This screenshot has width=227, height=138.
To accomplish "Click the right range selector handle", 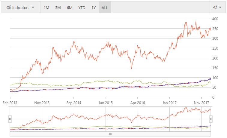I will pos(211,119).
